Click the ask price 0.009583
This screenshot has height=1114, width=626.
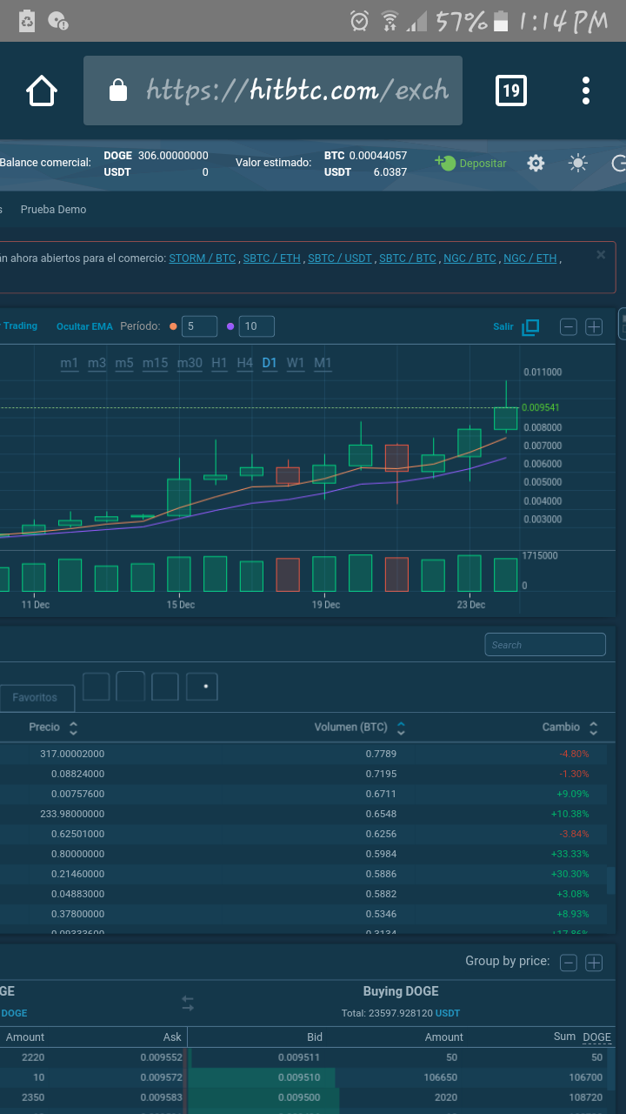tap(161, 1097)
